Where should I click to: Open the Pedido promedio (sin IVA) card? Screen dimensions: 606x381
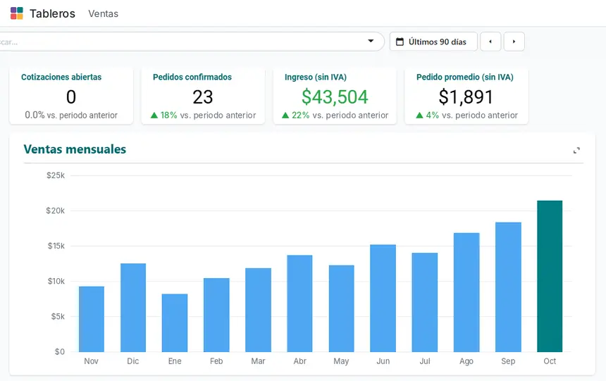pos(466,96)
